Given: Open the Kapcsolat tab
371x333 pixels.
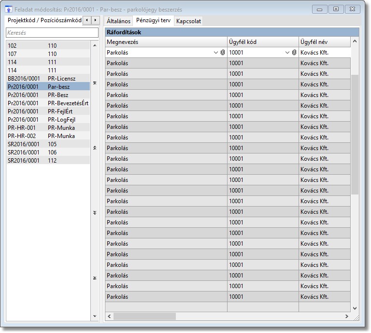Looking at the screenshot, I should point(188,21).
